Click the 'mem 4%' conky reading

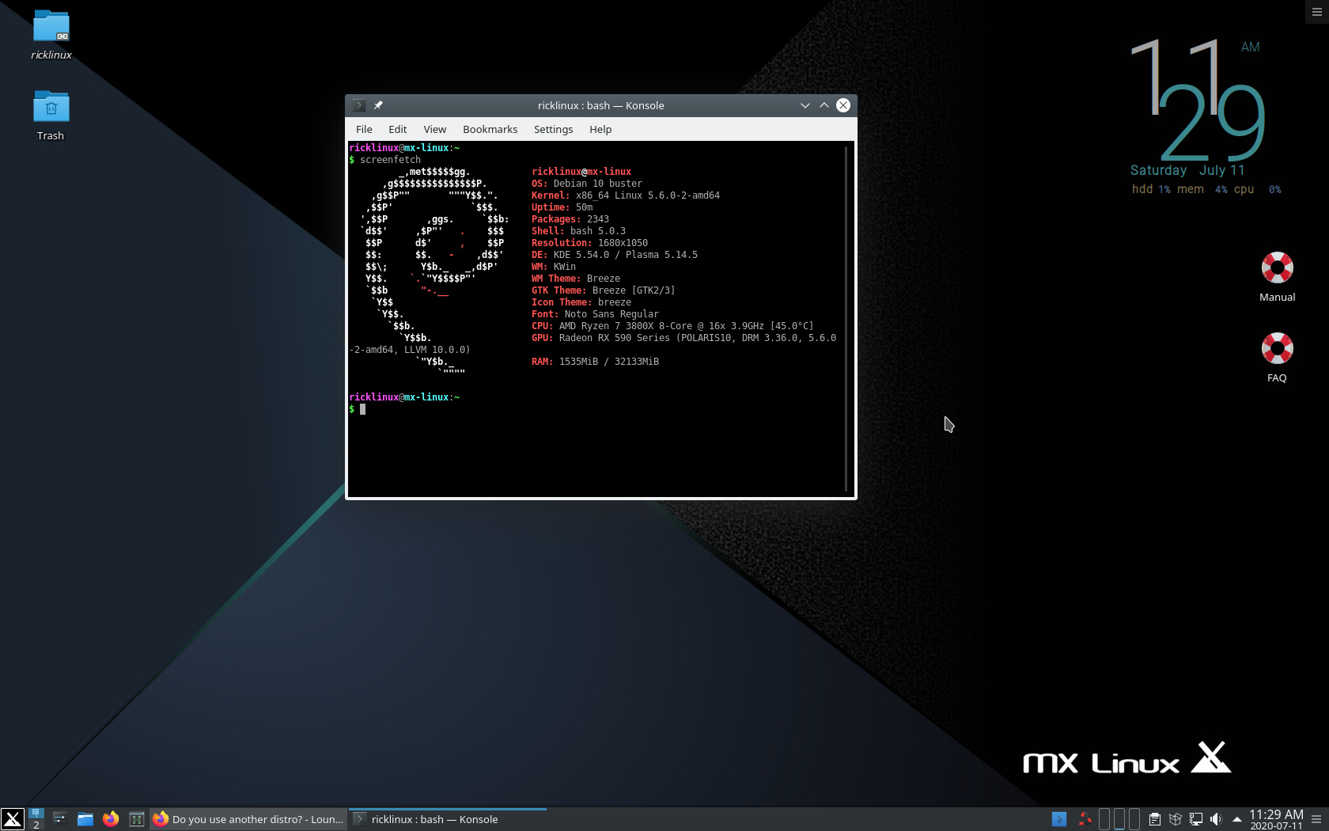tap(1202, 189)
